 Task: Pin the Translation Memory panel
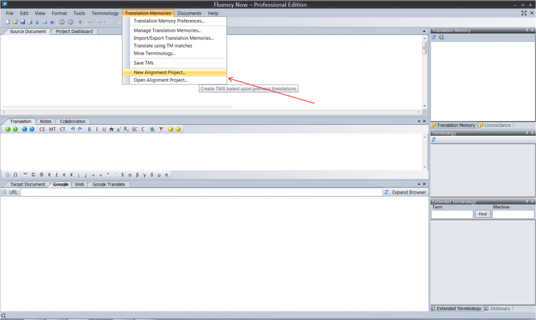[x=527, y=30]
